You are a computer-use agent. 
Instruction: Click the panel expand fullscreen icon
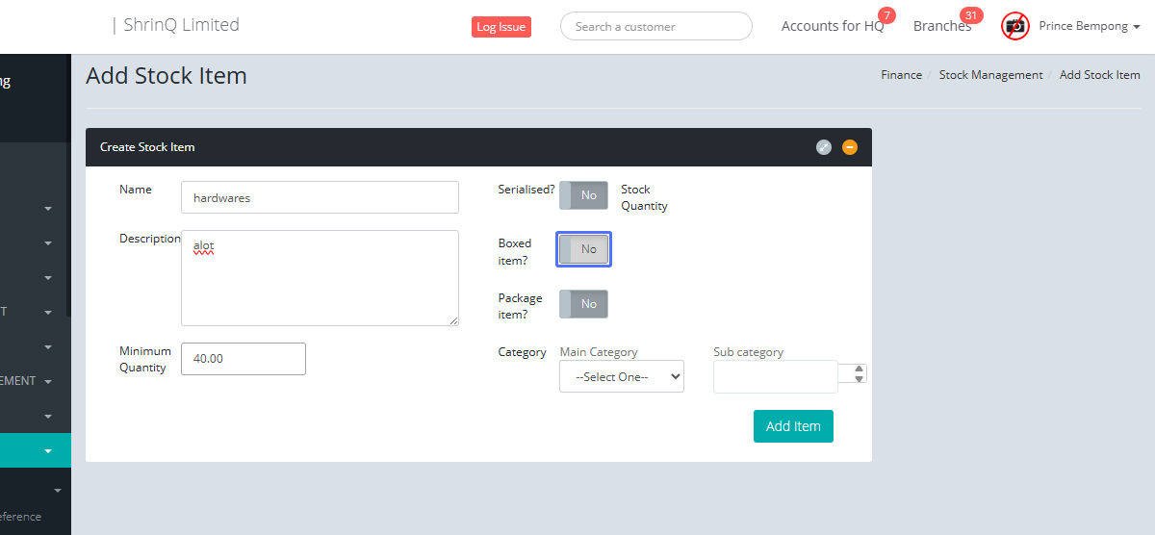pyautogui.click(x=823, y=147)
